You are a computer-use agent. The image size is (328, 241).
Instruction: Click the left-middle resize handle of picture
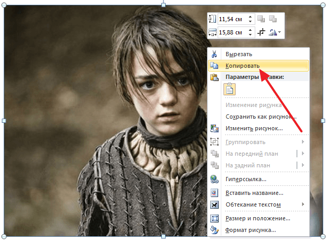click(x=4, y=121)
